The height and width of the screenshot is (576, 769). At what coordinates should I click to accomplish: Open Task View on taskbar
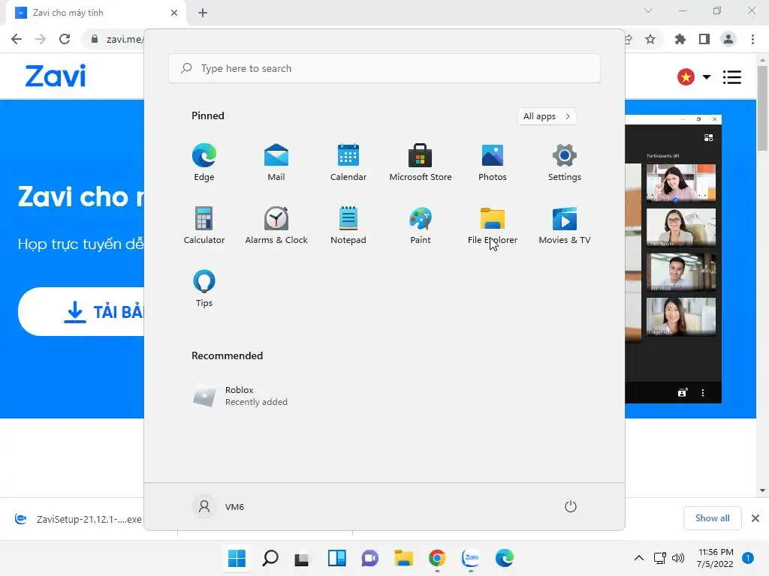coord(303,558)
